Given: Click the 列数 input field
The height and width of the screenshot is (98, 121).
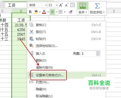Looking at the screenshot, I should pyautogui.click(x=88, y=53).
